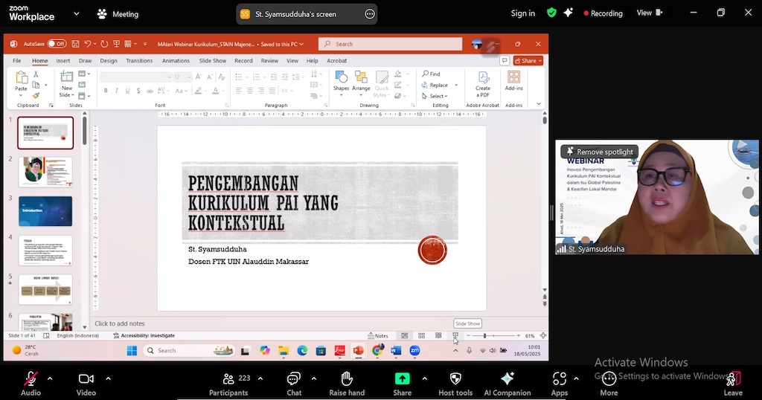Unmute the Audio microphone
The height and width of the screenshot is (400, 762).
click(31, 379)
